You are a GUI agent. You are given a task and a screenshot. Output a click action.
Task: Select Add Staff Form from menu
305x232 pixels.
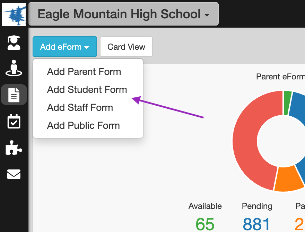coord(80,108)
